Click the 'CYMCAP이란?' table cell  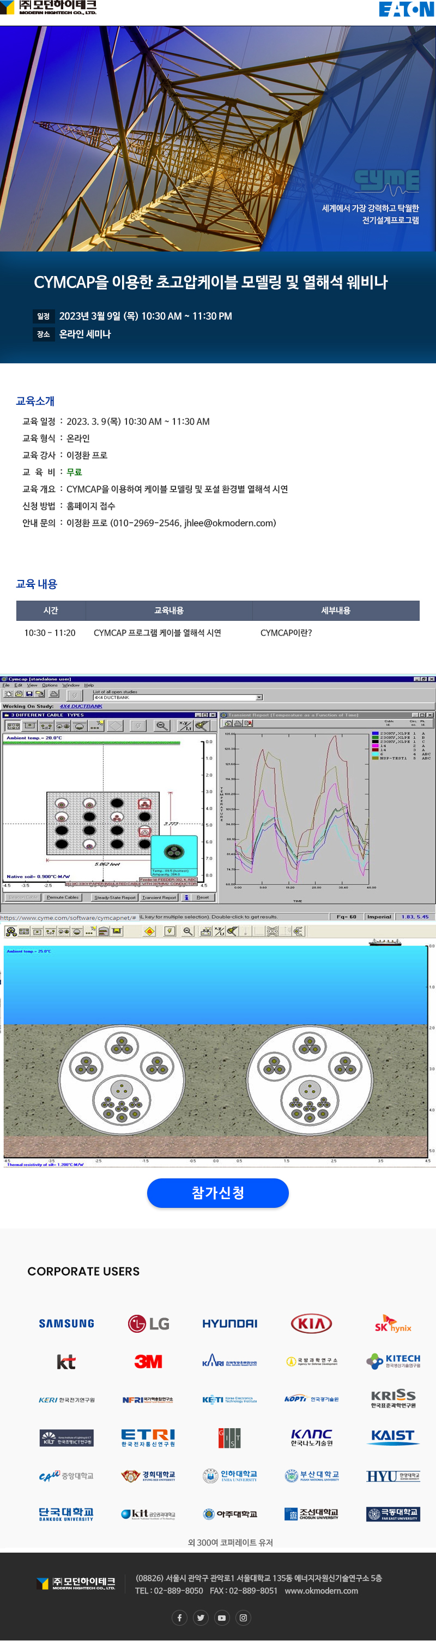[286, 633]
